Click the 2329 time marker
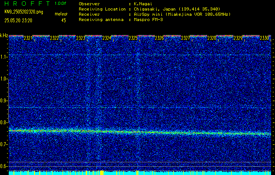This screenshot has height=175, width=275. [238, 38]
